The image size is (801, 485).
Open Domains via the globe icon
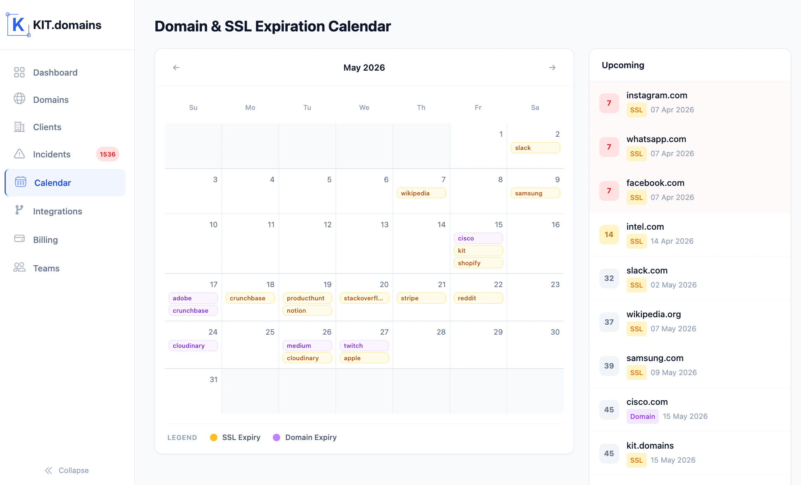pos(19,100)
